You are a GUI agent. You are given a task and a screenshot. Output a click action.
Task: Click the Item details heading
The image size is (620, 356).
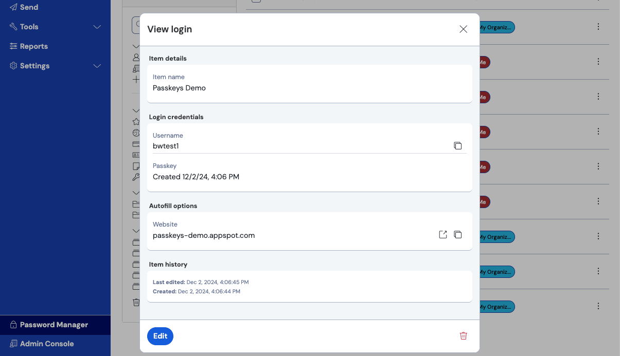168,59
